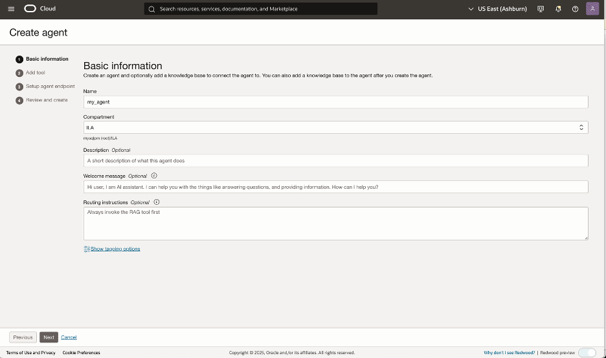Click step 4 circle icon
This screenshot has width=606, height=358.
click(19, 100)
